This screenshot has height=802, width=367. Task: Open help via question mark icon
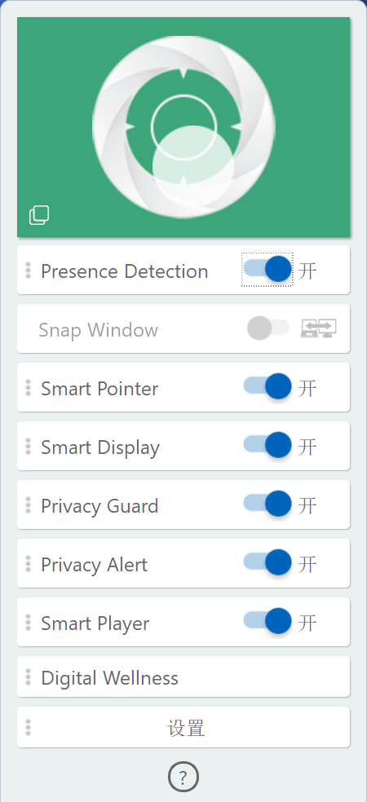tap(183, 777)
